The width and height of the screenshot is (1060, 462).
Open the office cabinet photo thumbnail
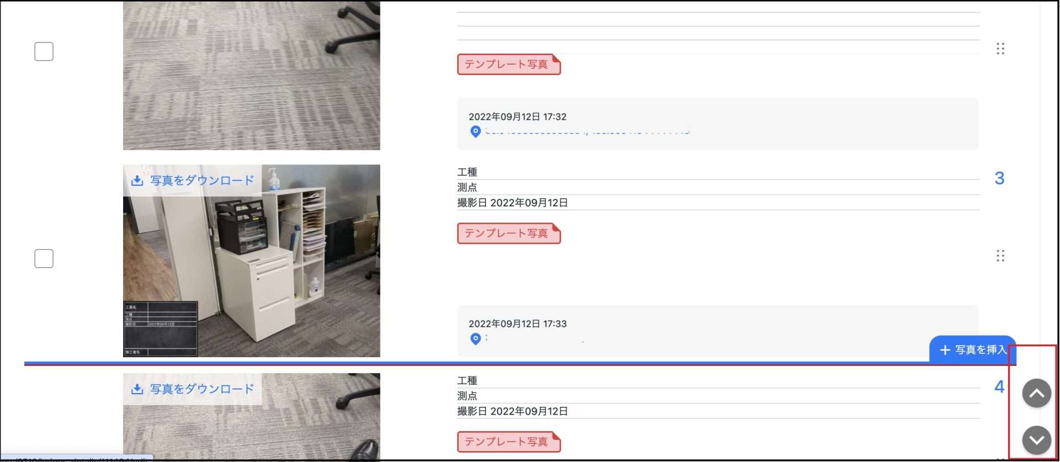252,261
